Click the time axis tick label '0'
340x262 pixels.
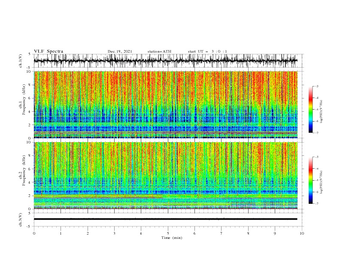34,233
